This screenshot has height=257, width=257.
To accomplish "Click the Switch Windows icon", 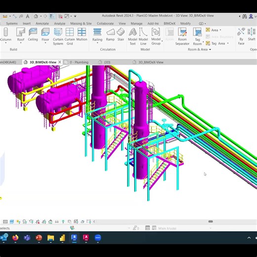I will [x=67, y=16].
